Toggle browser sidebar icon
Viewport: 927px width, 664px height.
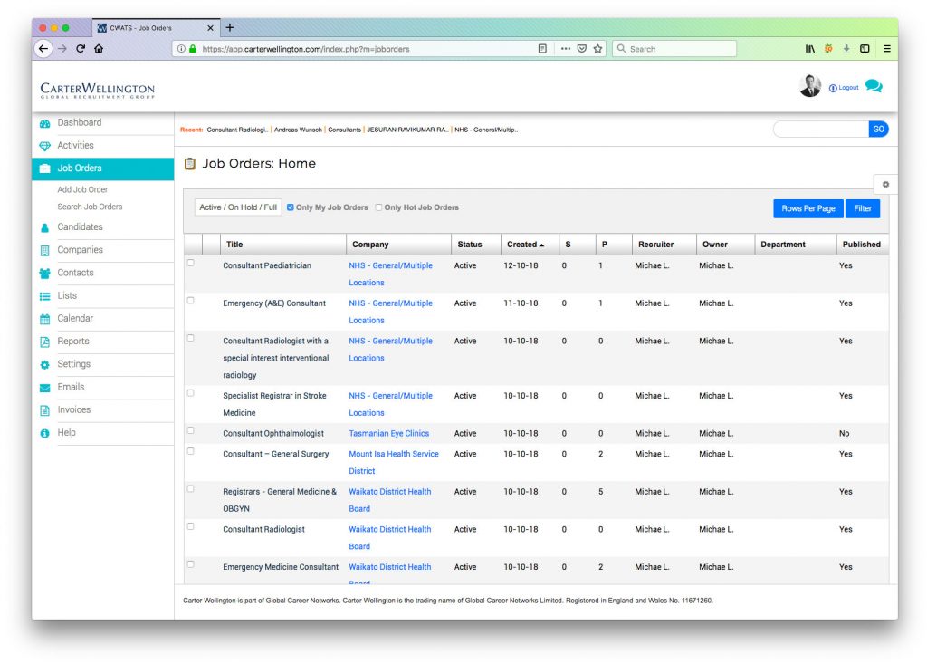(x=865, y=49)
